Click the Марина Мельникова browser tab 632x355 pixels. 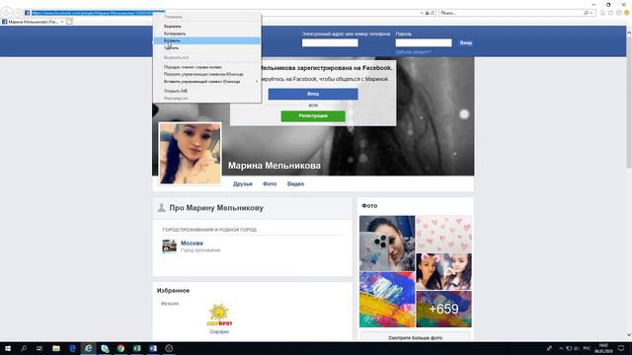pos(33,22)
